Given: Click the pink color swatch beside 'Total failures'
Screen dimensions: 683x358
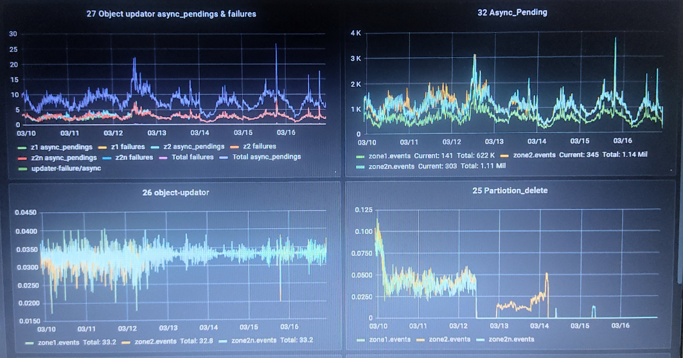Looking at the screenshot, I should 163,157.
